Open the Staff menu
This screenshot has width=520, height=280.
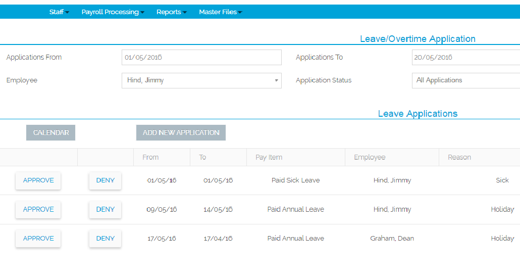pyautogui.click(x=59, y=12)
